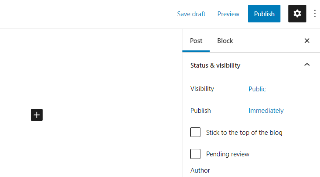The image size is (320, 177).
Task: Click the Publish button
Action: point(264,14)
